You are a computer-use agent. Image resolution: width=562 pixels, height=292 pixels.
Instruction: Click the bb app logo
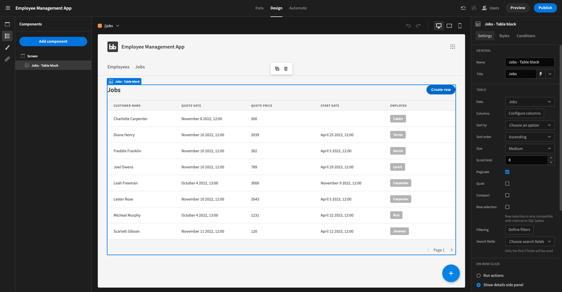pos(113,47)
